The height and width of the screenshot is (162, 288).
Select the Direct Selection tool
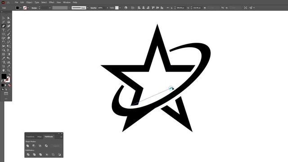(x=9, y=18)
